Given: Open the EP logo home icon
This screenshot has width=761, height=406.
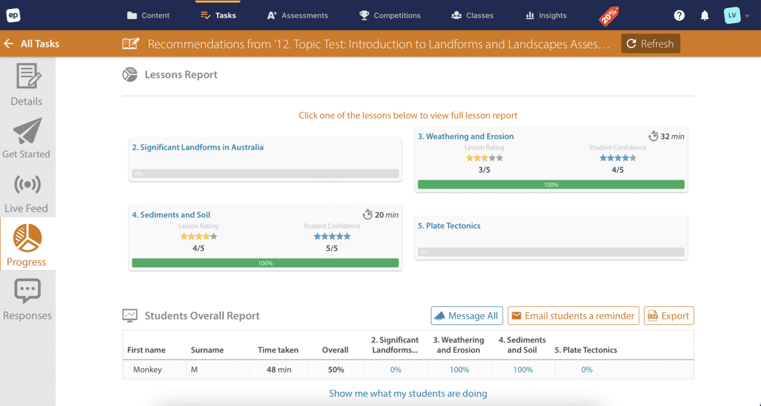Looking at the screenshot, I should [x=13, y=15].
